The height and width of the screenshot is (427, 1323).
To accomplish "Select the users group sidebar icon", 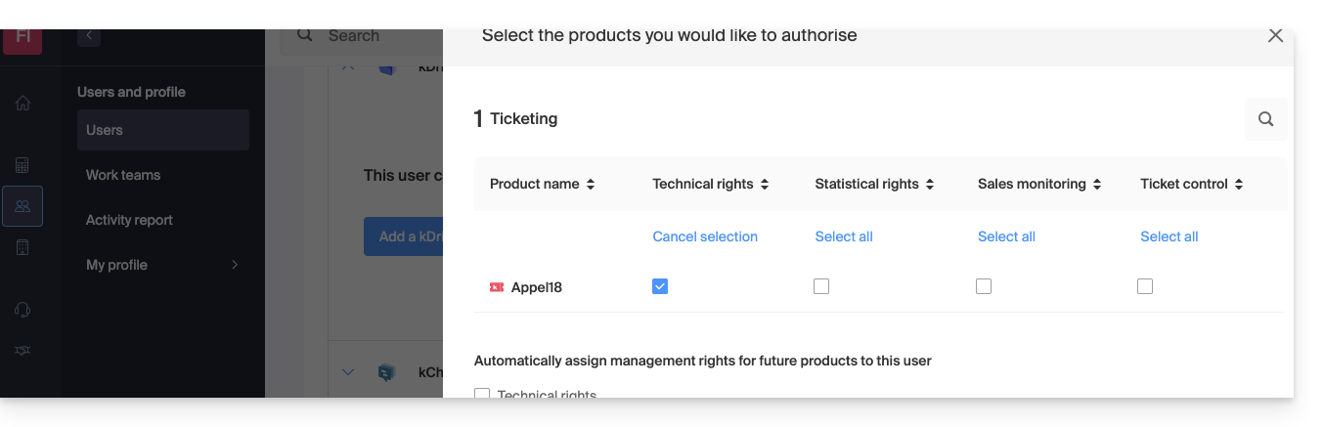I will [x=22, y=206].
